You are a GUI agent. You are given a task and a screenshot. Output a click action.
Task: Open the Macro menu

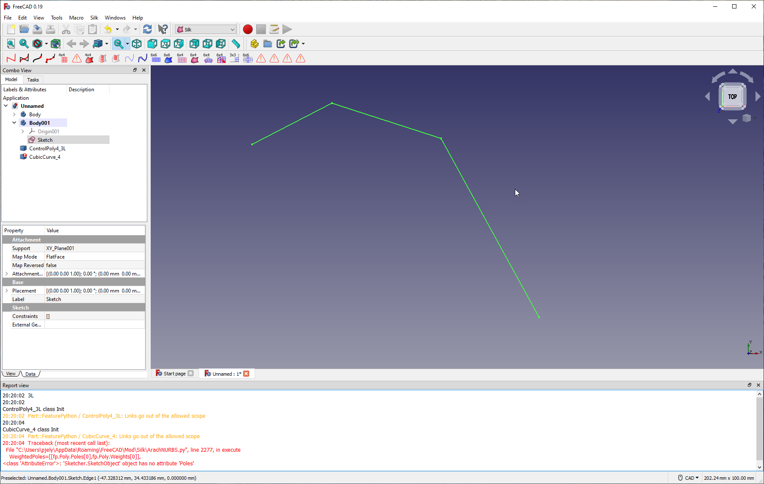pyautogui.click(x=76, y=18)
